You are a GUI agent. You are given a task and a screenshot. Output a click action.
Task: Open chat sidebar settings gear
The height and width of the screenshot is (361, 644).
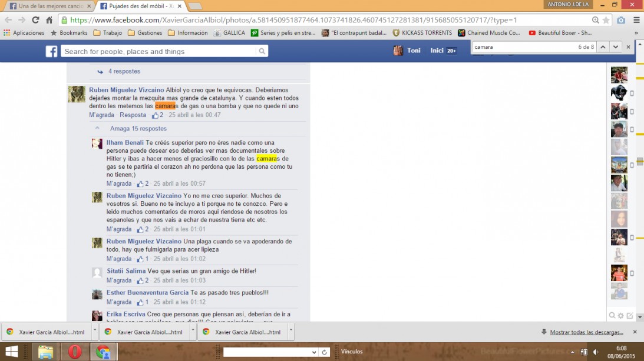click(x=620, y=316)
